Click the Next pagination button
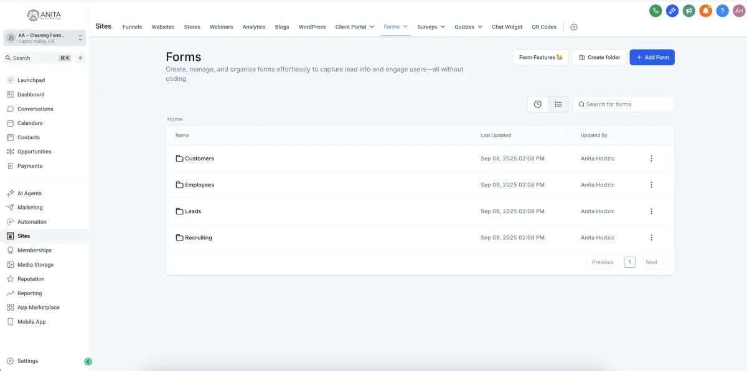 [x=651, y=262]
